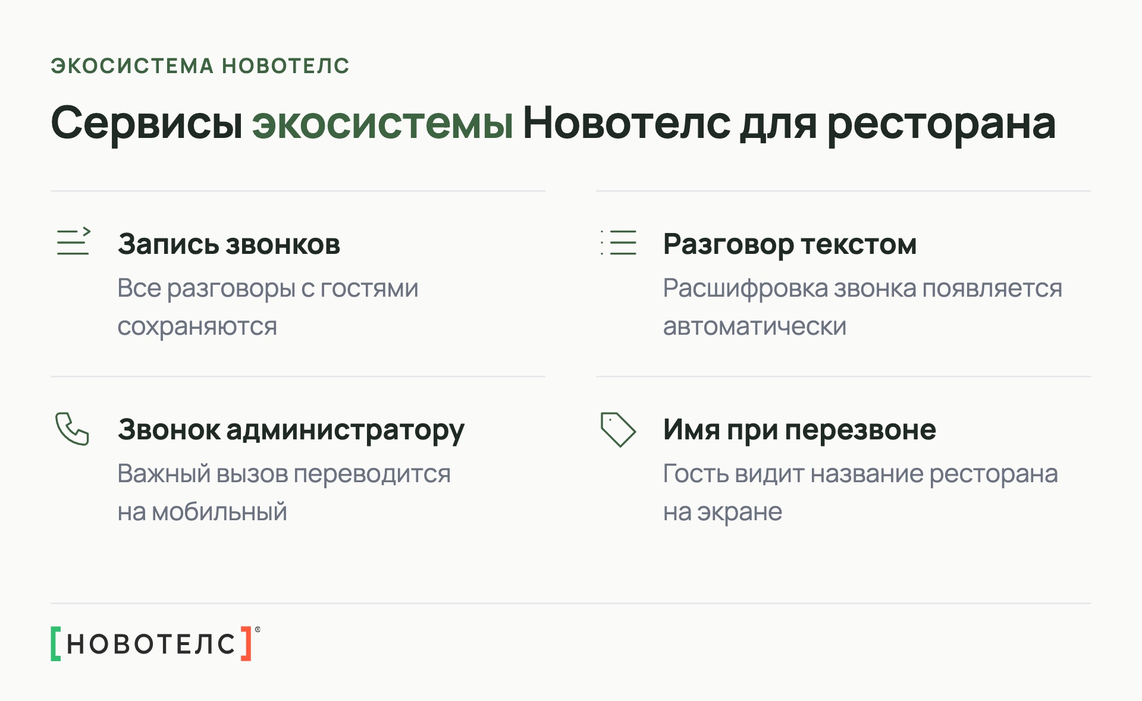Click the Новотелс logo
This screenshot has height=701, width=1142.
(x=156, y=643)
